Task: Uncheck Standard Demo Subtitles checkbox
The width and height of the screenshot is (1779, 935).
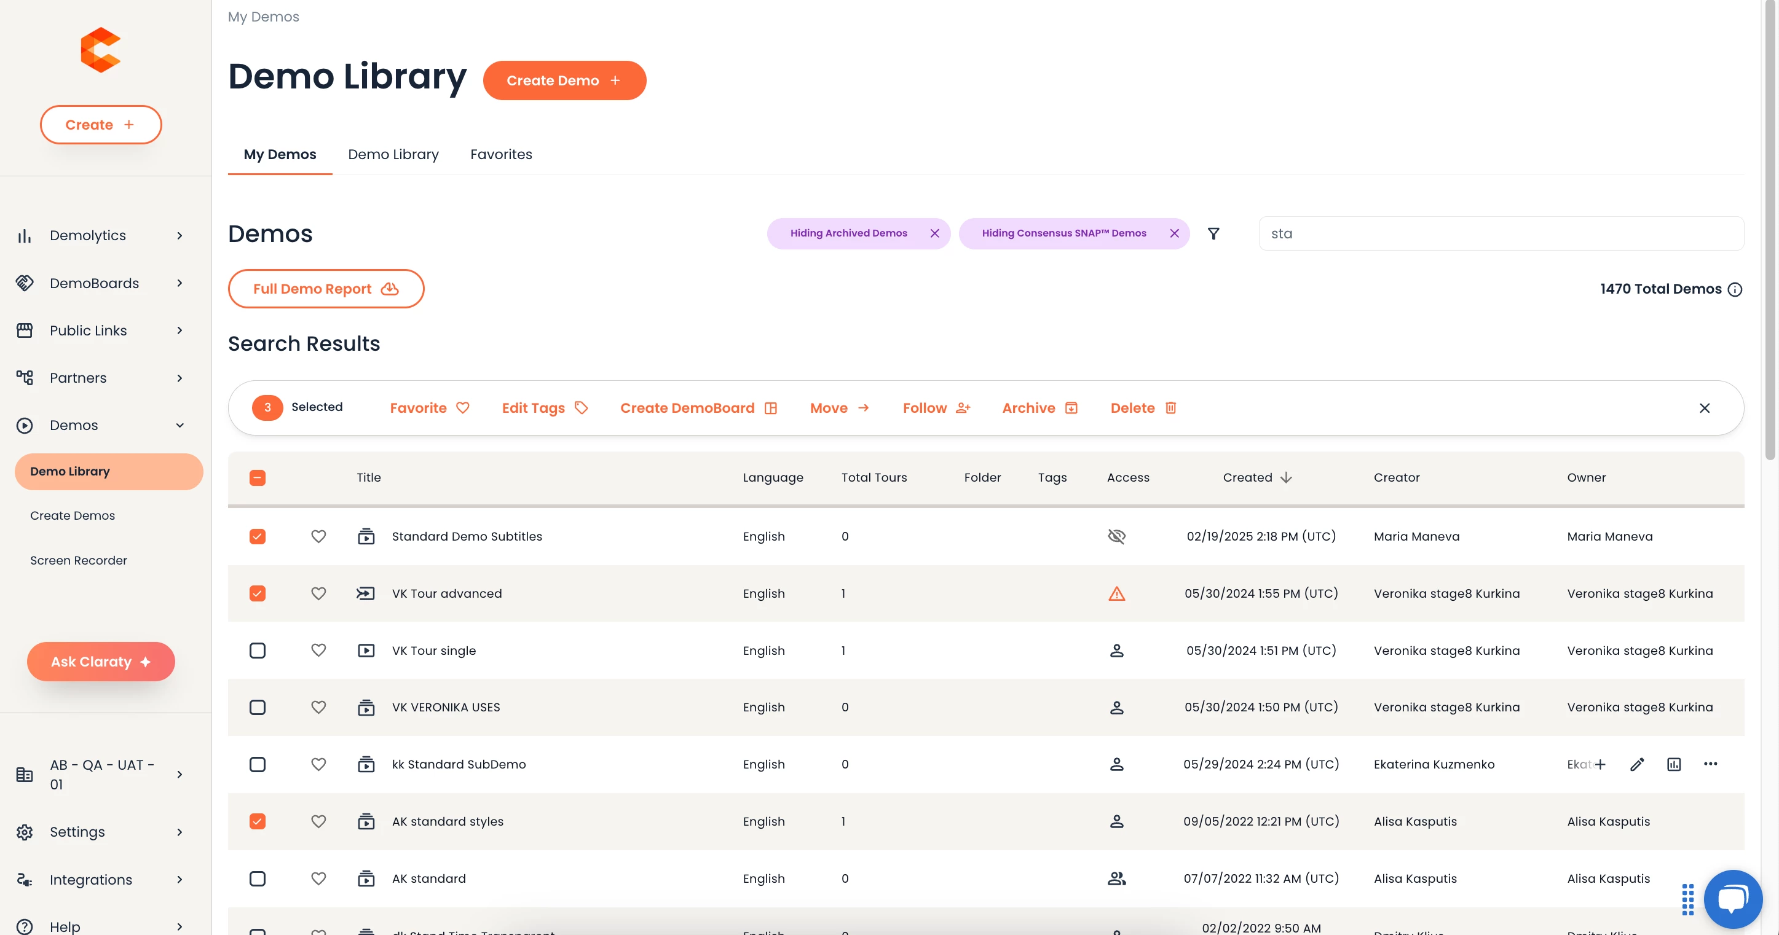Action: coord(258,536)
